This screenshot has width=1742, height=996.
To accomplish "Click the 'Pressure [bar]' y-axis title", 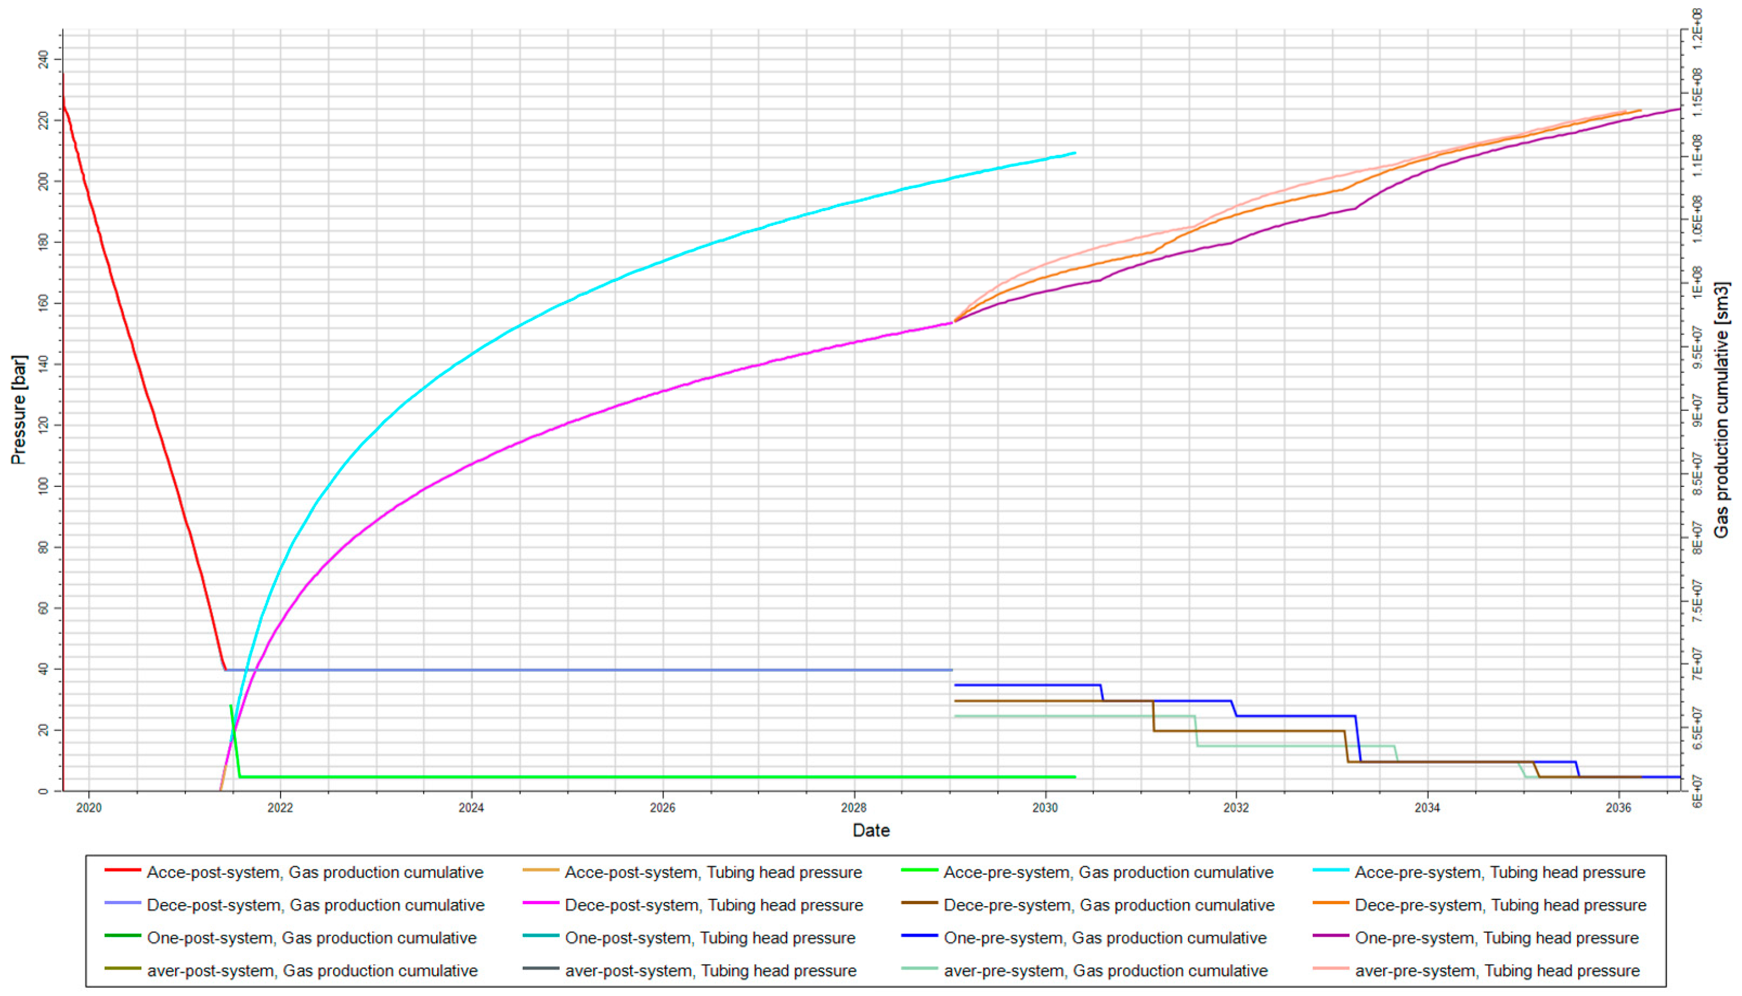I will (18, 410).
